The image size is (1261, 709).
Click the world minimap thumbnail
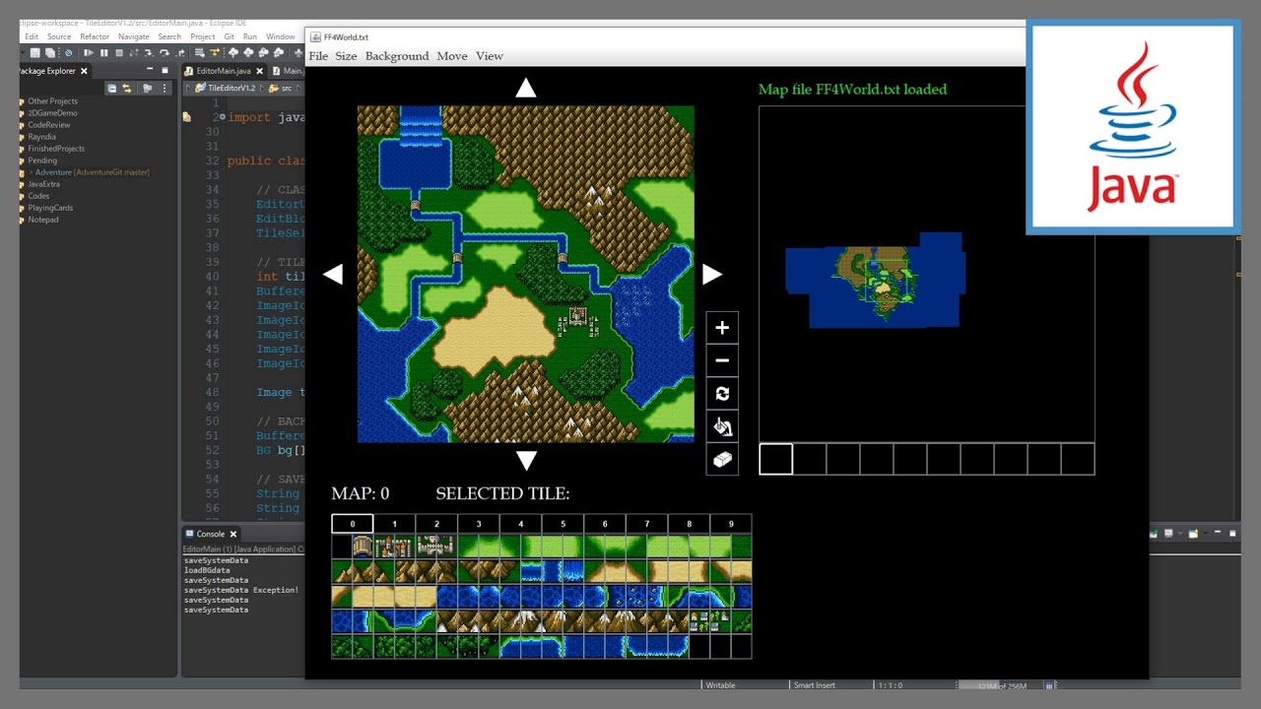(875, 281)
